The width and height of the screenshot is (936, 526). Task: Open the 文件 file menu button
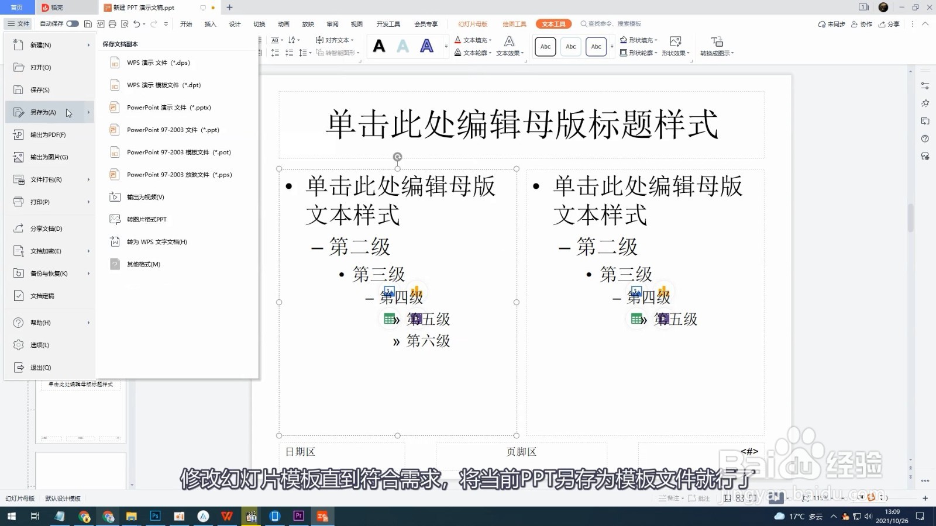pos(18,24)
